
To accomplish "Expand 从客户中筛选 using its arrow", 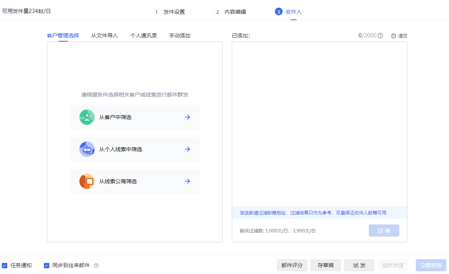I will click(187, 117).
